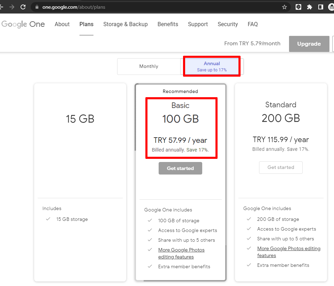Open the browser Extensions puzzle icon
The width and height of the screenshot is (334, 286).
point(309,7)
